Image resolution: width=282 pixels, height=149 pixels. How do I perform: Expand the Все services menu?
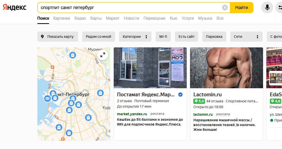(x=220, y=18)
